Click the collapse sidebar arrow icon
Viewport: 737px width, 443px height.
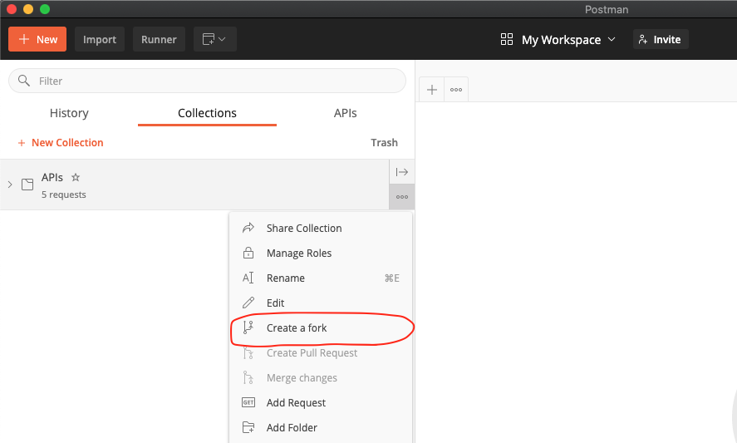click(402, 172)
